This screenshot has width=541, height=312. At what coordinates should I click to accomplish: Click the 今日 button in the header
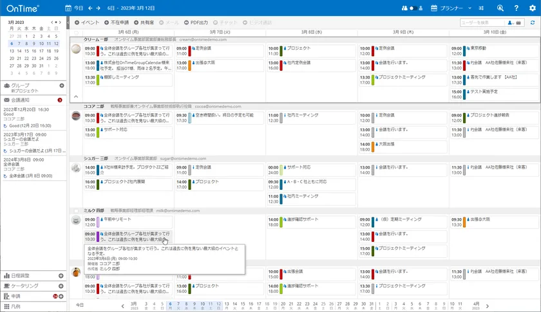point(75,8)
